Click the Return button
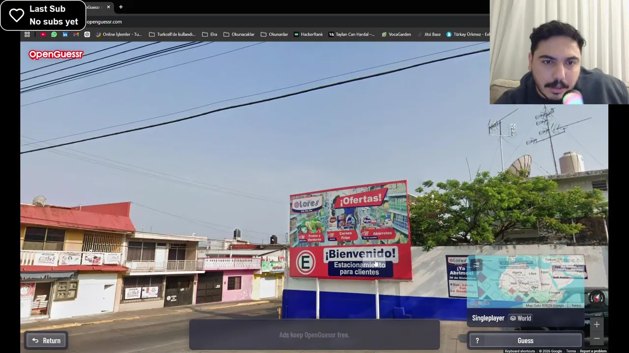Image resolution: width=629 pixels, height=353 pixels. point(46,341)
